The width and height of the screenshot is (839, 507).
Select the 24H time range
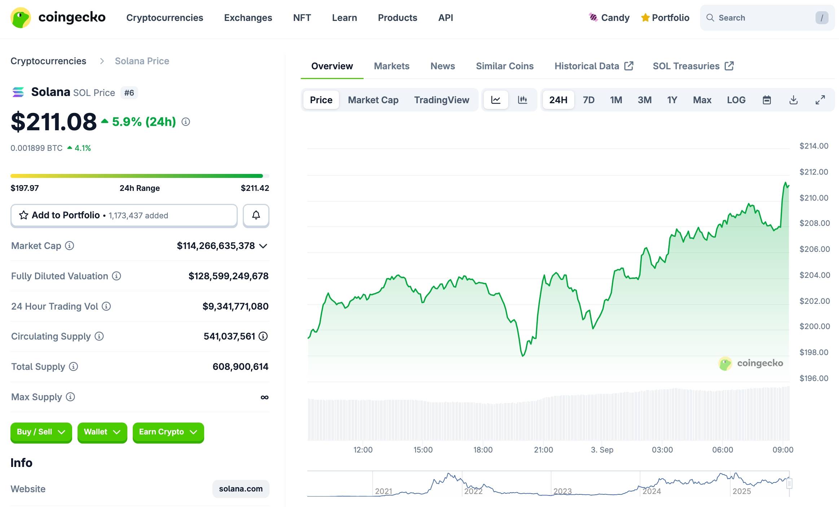pyautogui.click(x=558, y=100)
